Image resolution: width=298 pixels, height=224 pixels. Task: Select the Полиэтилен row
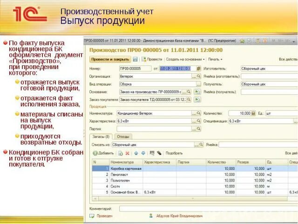195,181
